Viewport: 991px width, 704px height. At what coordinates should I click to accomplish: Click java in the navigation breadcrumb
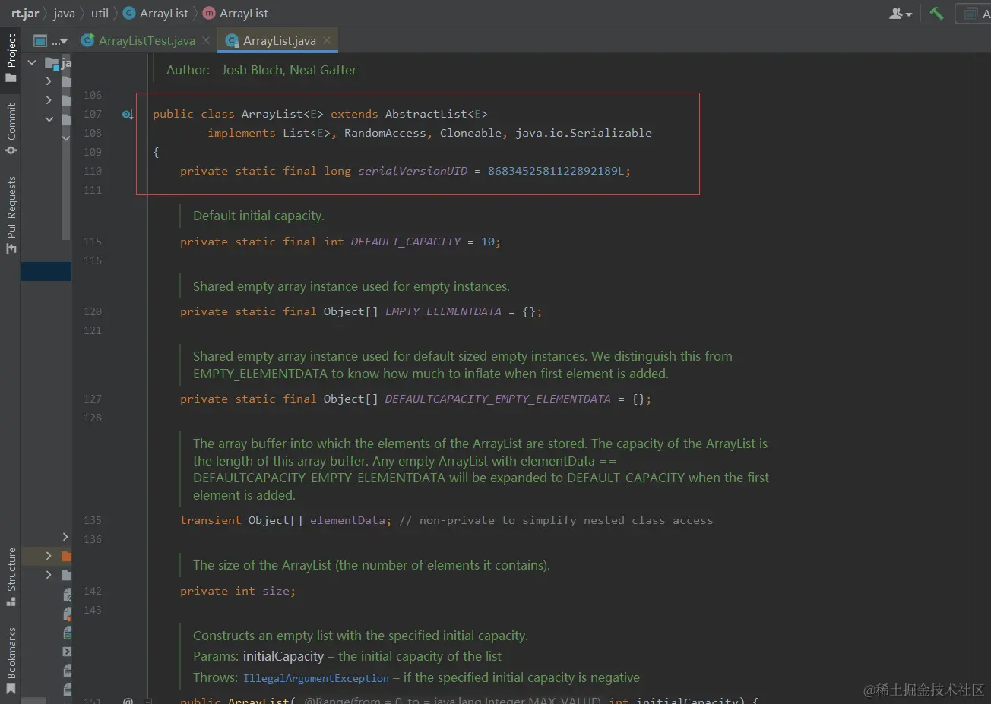65,13
